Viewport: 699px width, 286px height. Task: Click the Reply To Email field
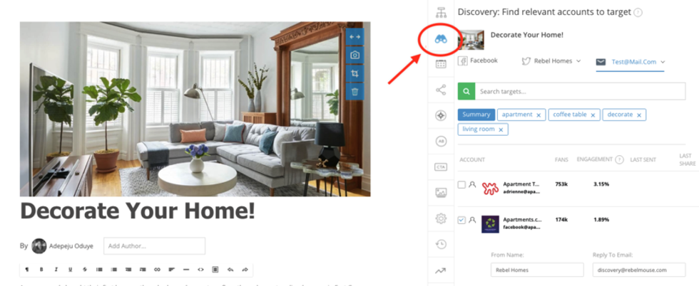pos(639,270)
